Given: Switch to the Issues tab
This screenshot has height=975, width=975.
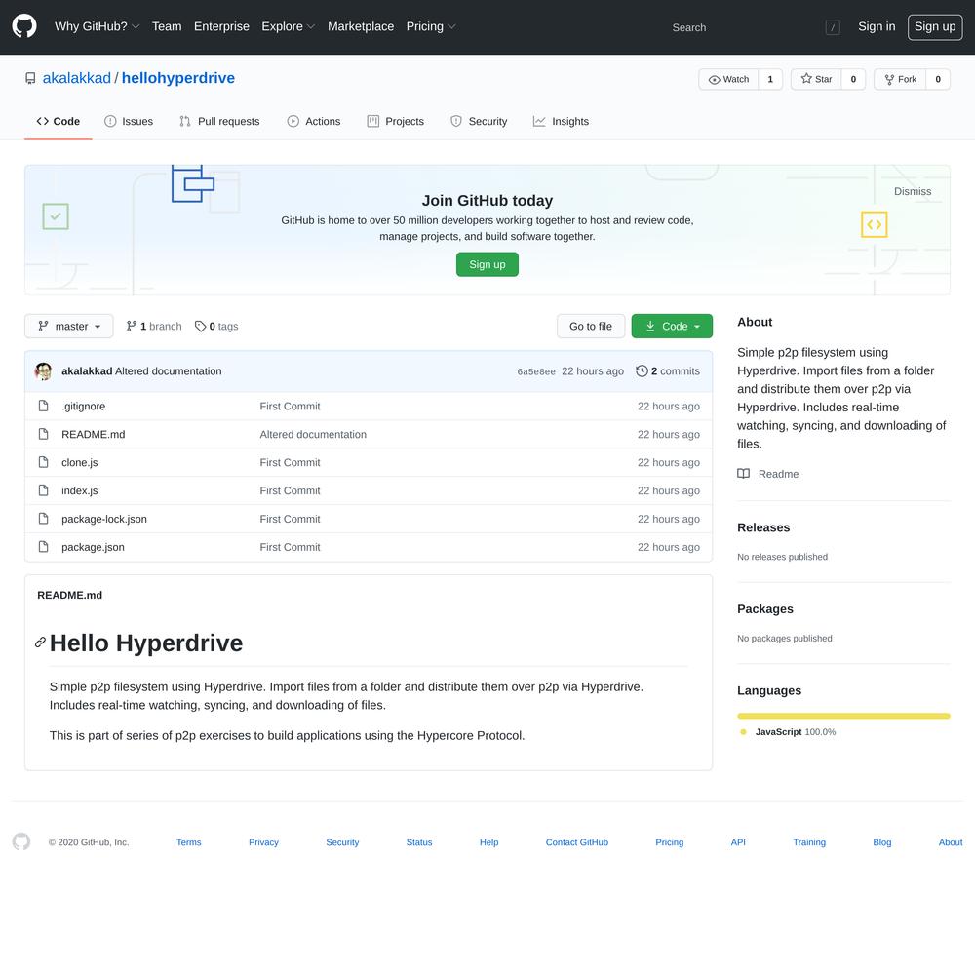Looking at the screenshot, I should pos(129,121).
